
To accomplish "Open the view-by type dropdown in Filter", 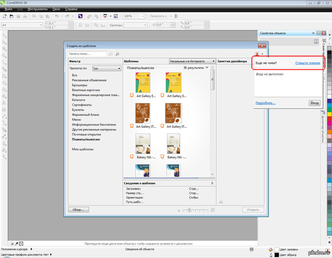I will 107,68.
